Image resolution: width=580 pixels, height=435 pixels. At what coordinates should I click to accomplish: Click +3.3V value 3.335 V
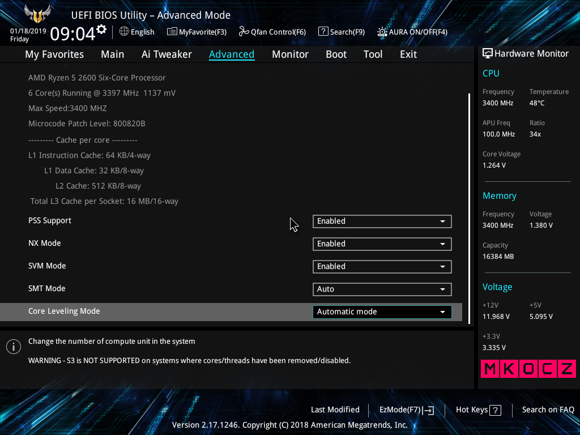[494, 348]
